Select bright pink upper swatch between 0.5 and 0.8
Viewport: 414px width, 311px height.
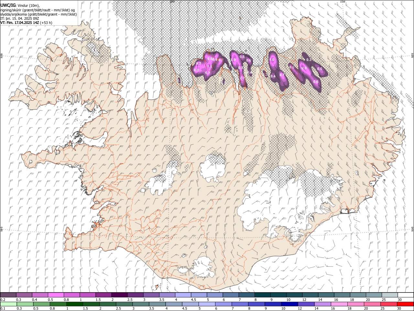pos(56,295)
